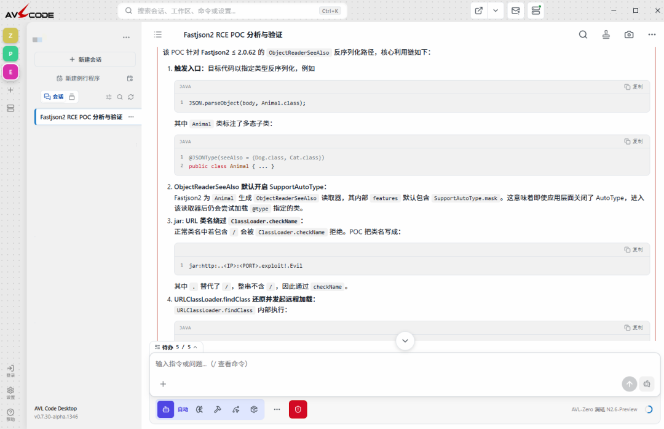Toggle the cube package mode icon
The image size is (664, 429).
click(254, 409)
